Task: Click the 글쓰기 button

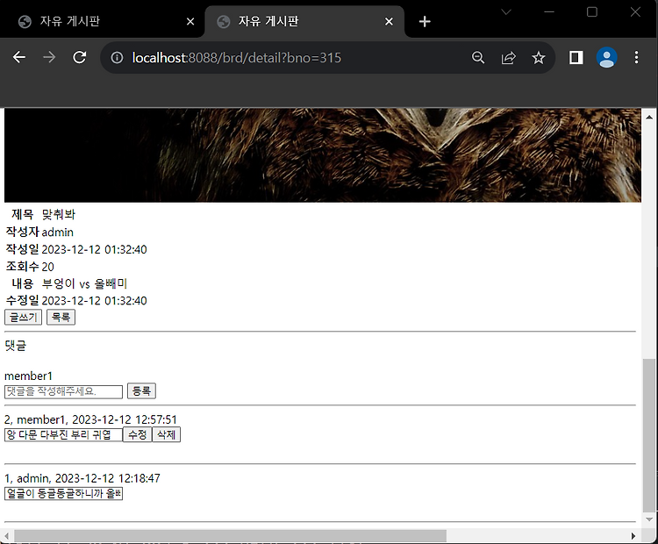Action: coord(24,317)
